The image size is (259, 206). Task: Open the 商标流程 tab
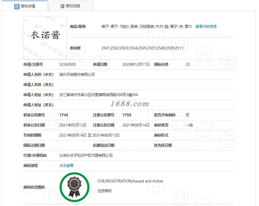click(70, 6)
